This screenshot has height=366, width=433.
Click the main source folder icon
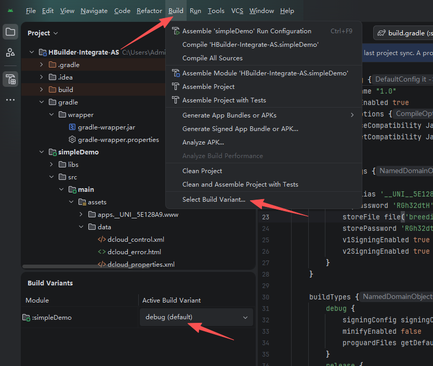72,190
